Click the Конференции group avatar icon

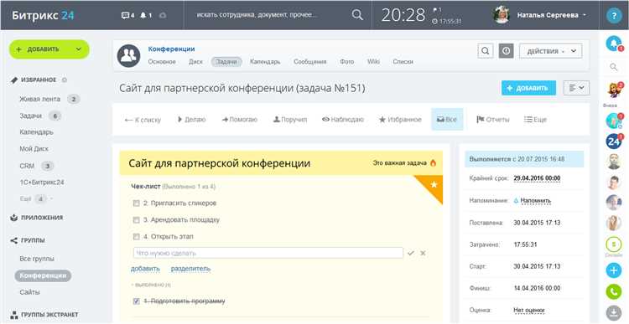coord(128,55)
